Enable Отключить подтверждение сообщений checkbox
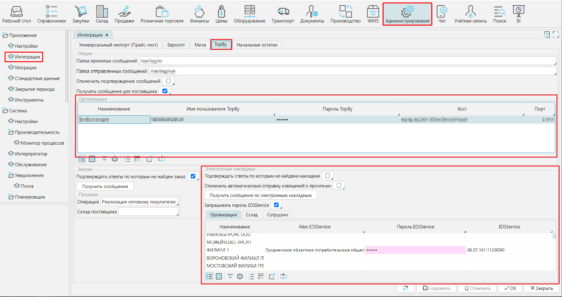 (x=168, y=81)
